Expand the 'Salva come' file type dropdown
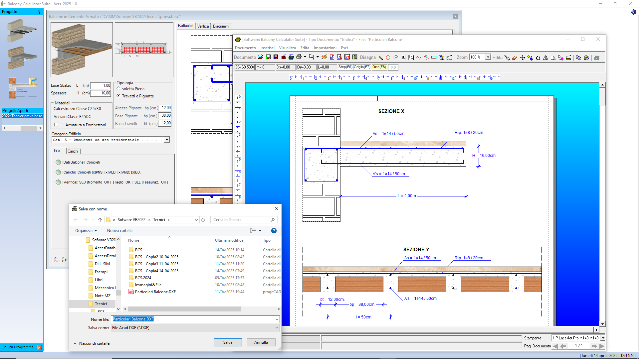Image resolution: width=639 pixels, height=359 pixels. [277, 328]
